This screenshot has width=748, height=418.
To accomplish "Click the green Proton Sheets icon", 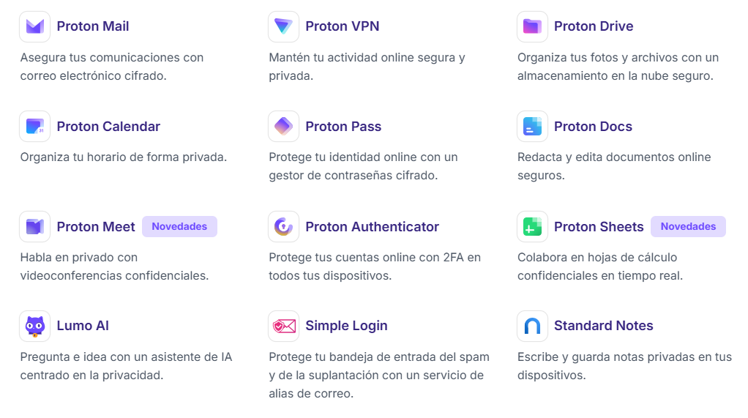I will coord(532,227).
